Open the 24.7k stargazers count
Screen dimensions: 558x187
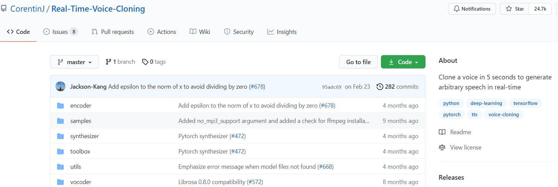[540, 9]
